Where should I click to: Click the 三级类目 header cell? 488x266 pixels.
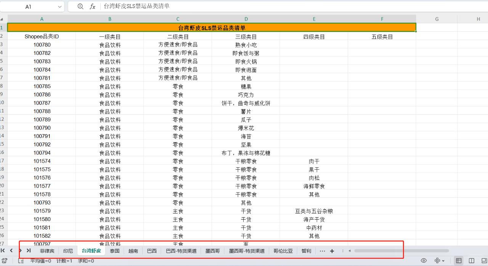tap(246, 37)
